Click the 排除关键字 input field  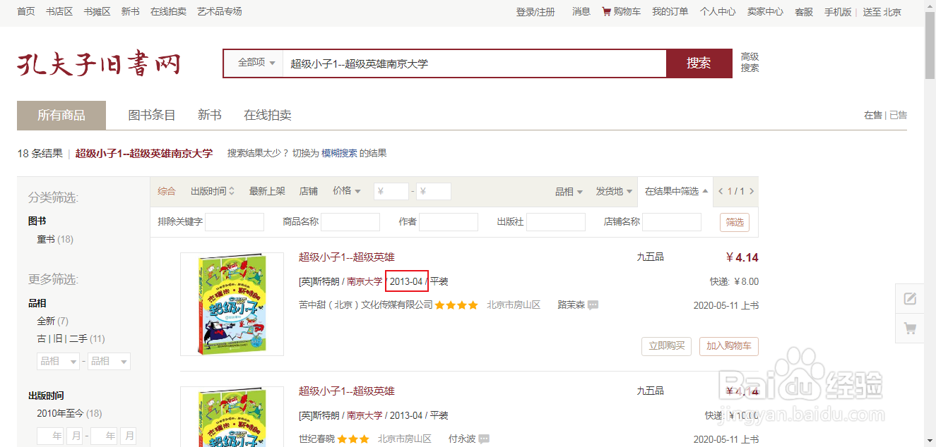point(235,222)
